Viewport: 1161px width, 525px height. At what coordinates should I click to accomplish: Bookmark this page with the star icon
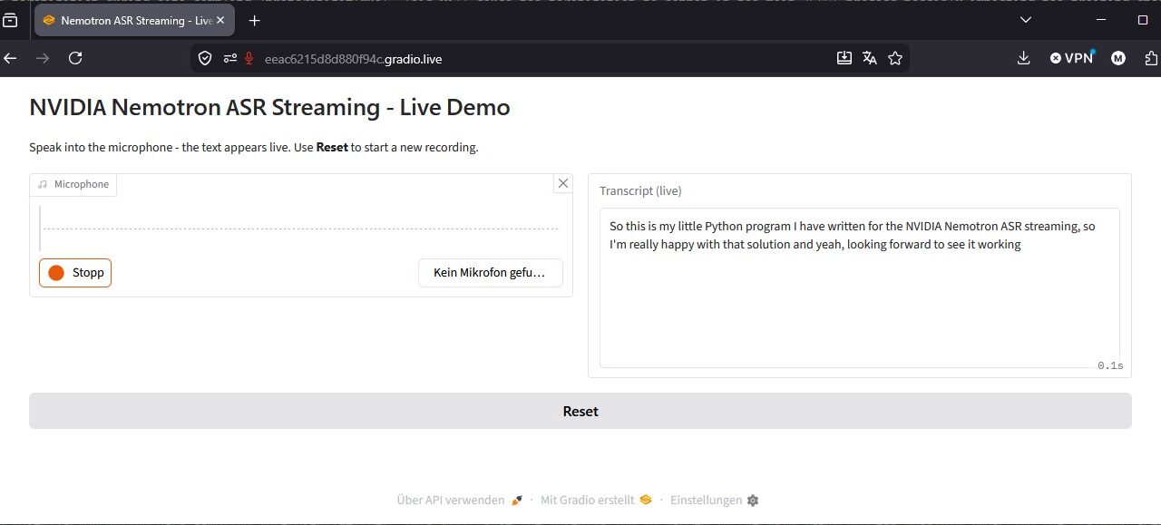[x=895, y=58]
